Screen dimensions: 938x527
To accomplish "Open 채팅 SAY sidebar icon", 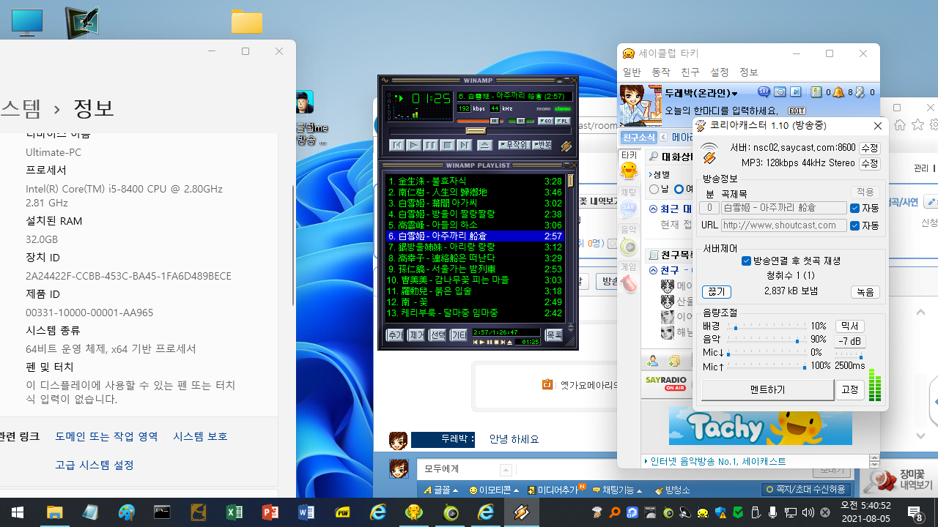I will (629, 203).
